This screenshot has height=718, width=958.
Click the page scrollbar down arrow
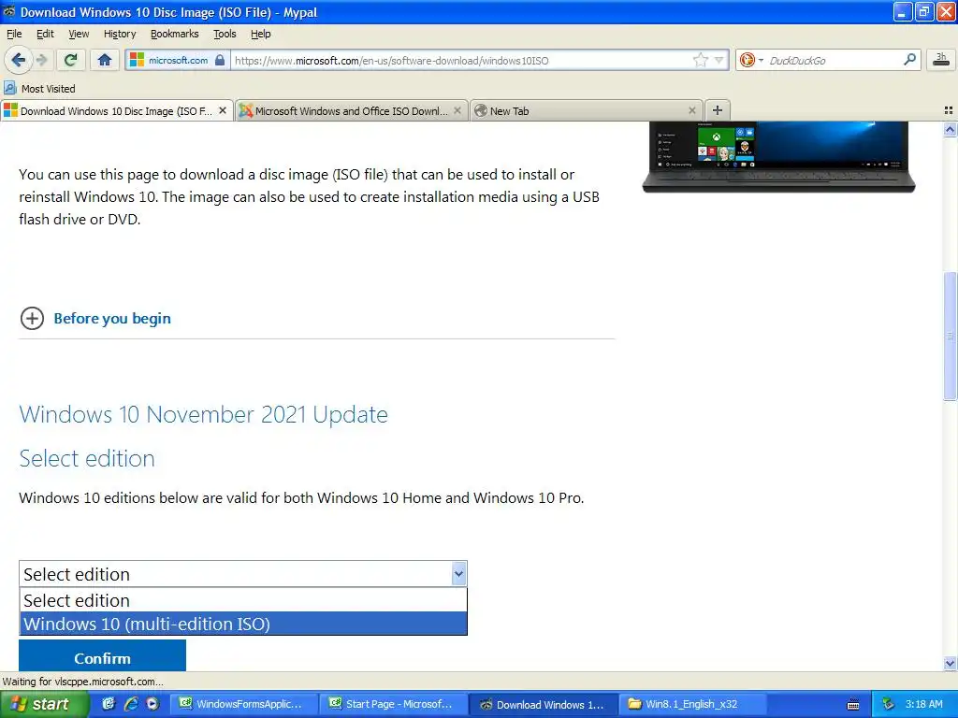[x=950, y=663]
